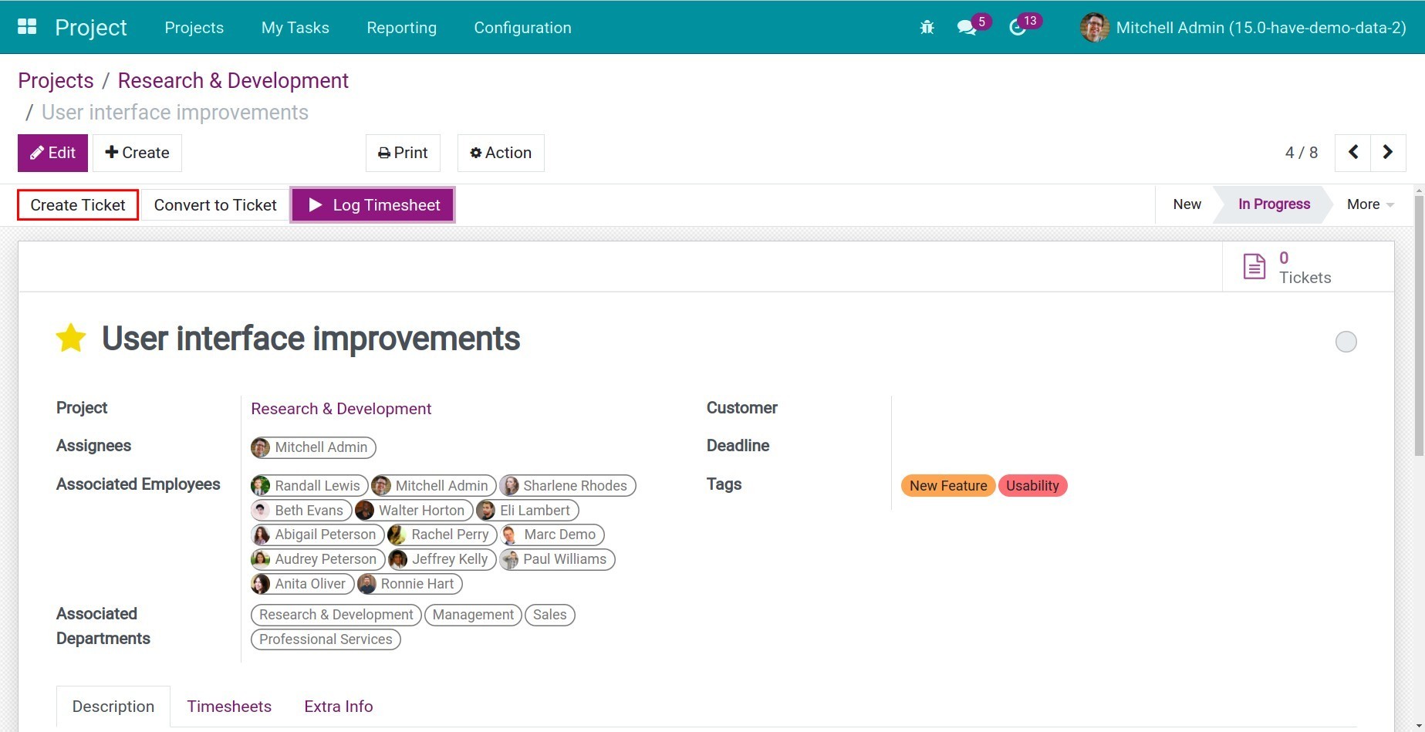Open the Mitchell Admin user menu

click(x=1241, y=27)
